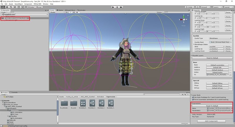
Task: Toggle Force Locomotion animations checkbox
Action: click(193, 100)
